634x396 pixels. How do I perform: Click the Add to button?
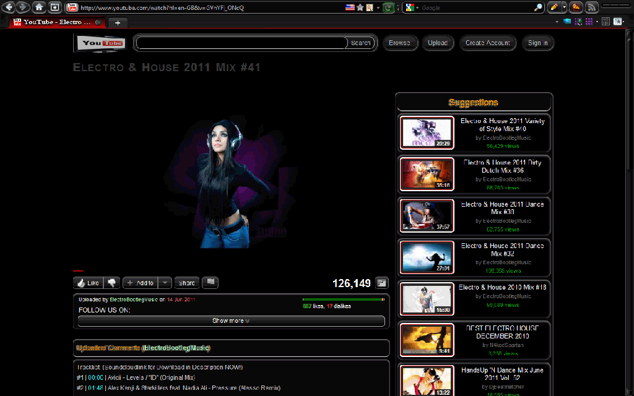(141, 283)
